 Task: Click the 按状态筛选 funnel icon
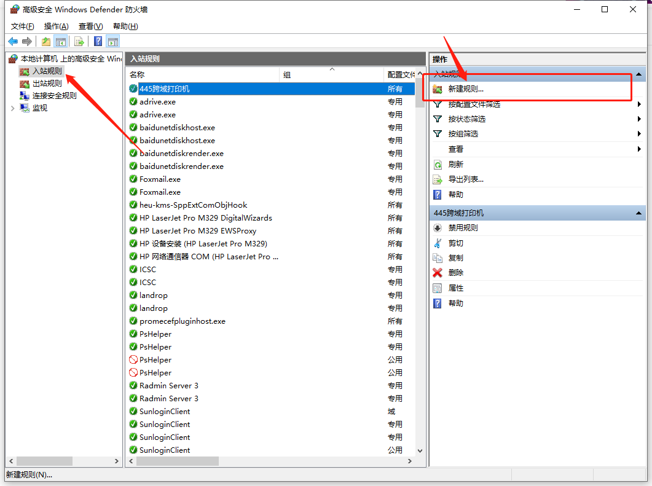pyautogui.click(x=438, y=119)
